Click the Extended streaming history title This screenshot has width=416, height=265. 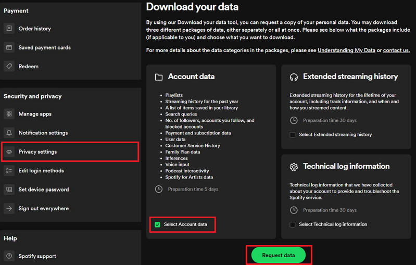(x=350, y=77)
